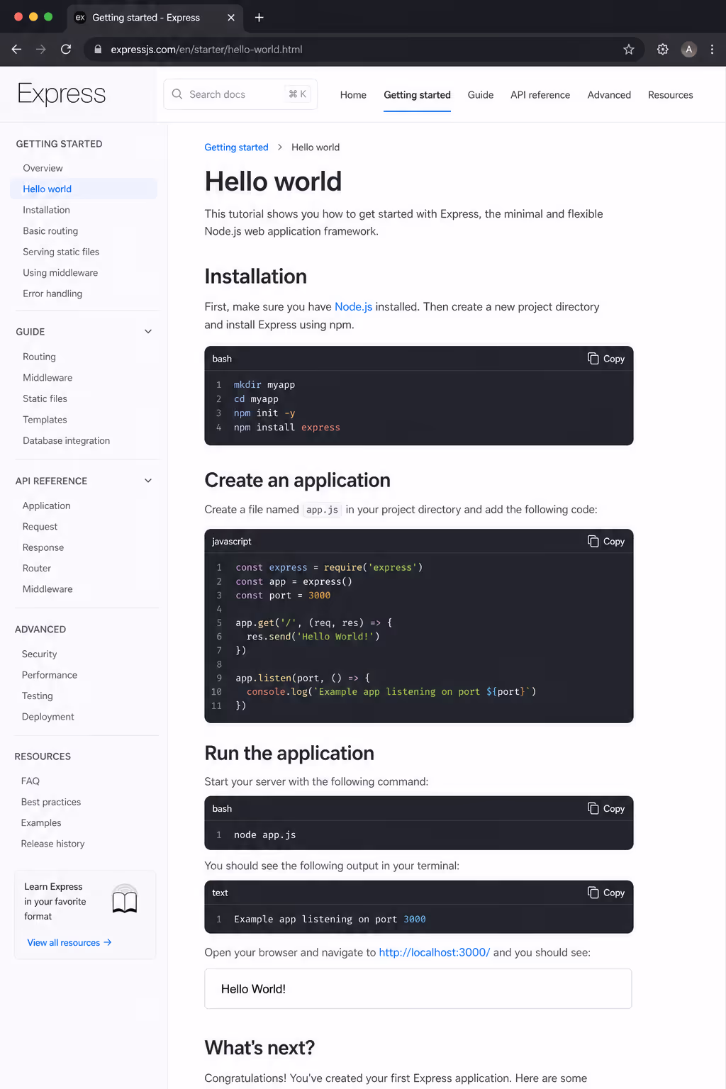Select Hello world in sidebar
This screenshot has height=1089, width=726.
pyautogui.click(x=84, y=189)
